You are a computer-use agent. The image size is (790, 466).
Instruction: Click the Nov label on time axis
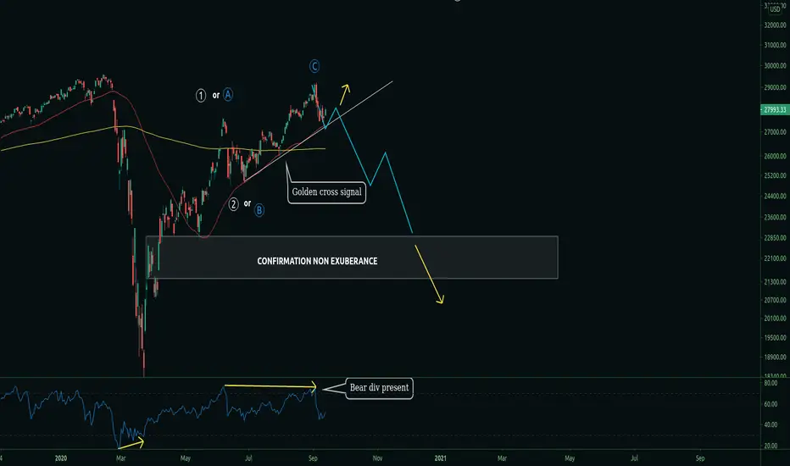pyautogui.click(x=377, y=458)
